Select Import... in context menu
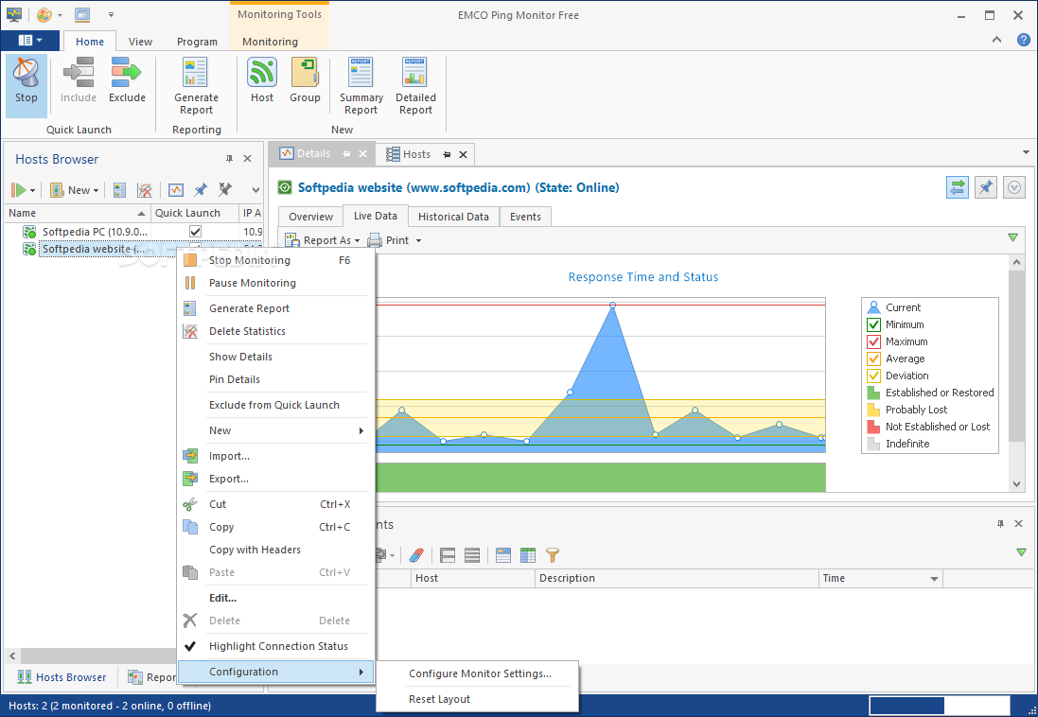The width and height of the screenshot is (1038, 717). point(275,456)
